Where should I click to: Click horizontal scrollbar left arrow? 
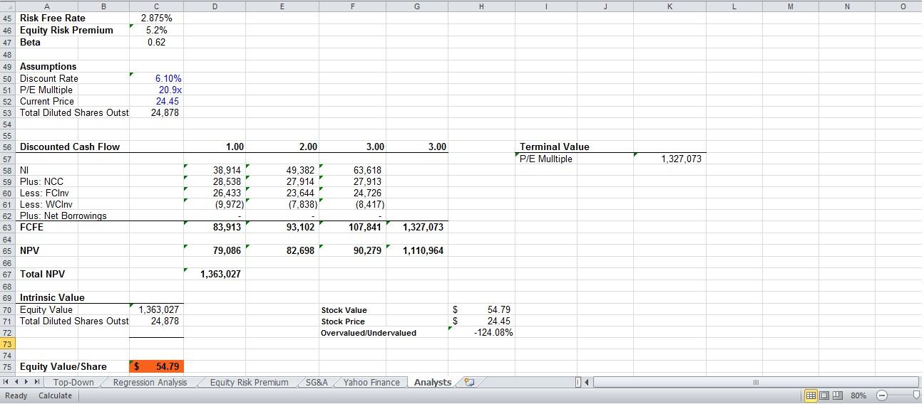click(x=587, y=383)
